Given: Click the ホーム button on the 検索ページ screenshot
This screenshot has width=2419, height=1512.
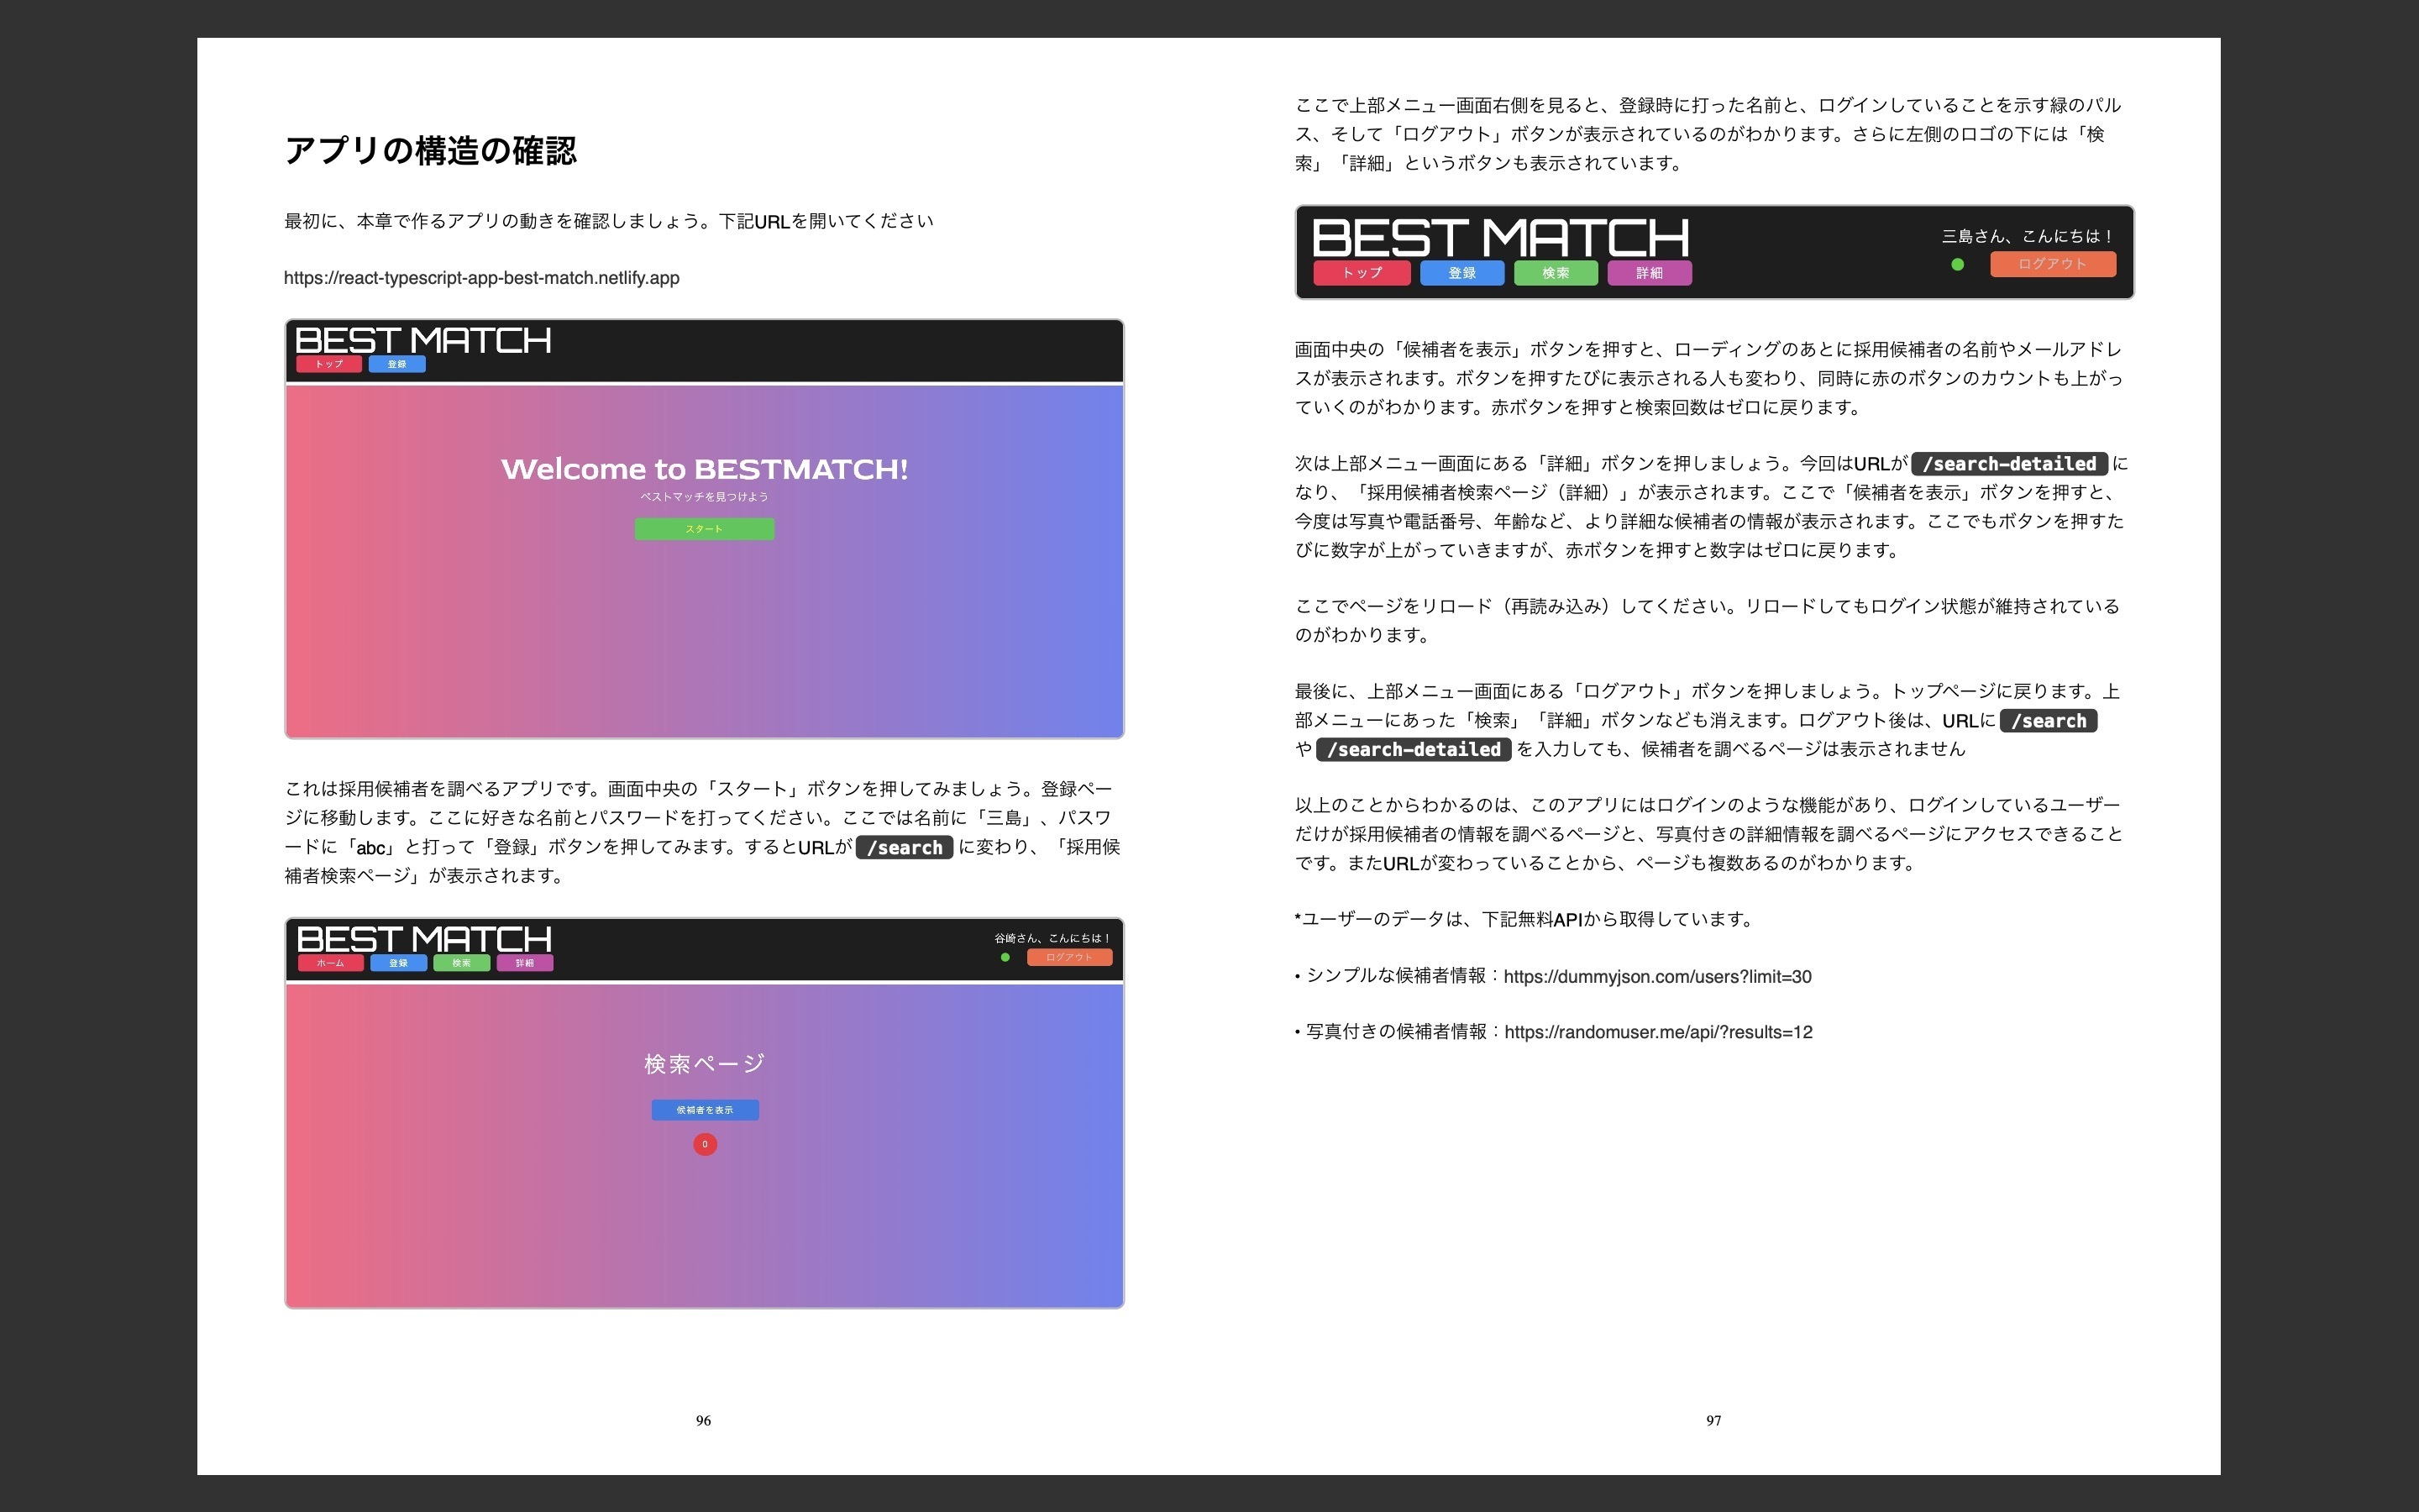Looking at the screenshot, I should point(330,963).
